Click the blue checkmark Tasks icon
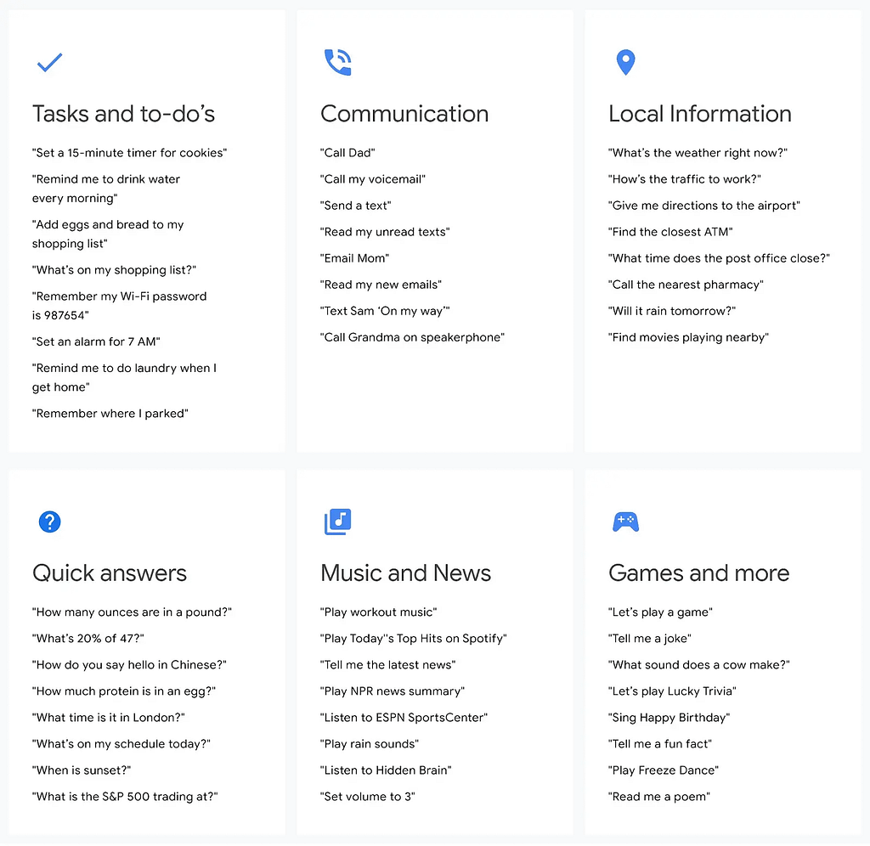The width and height of the screenshot is (870, 846). tap(50, 63)
